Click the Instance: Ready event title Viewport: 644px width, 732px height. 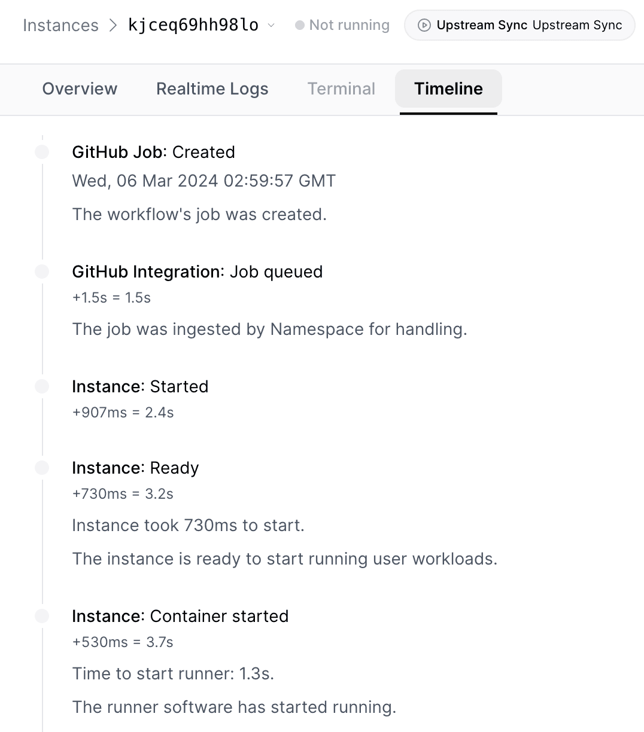[x=135, y=468]
